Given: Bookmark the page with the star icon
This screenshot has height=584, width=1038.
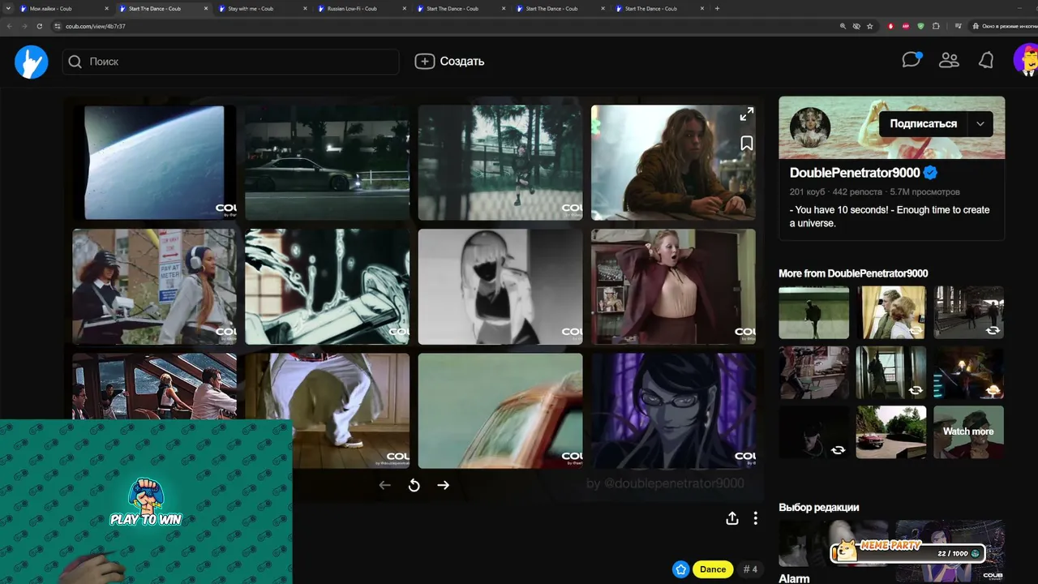Looking at the screenshot, I should pos(870,26).
